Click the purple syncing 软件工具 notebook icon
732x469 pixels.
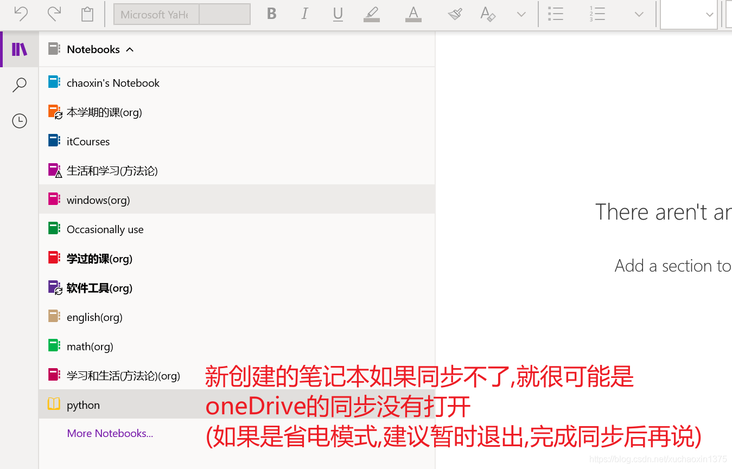pos(55,288)
